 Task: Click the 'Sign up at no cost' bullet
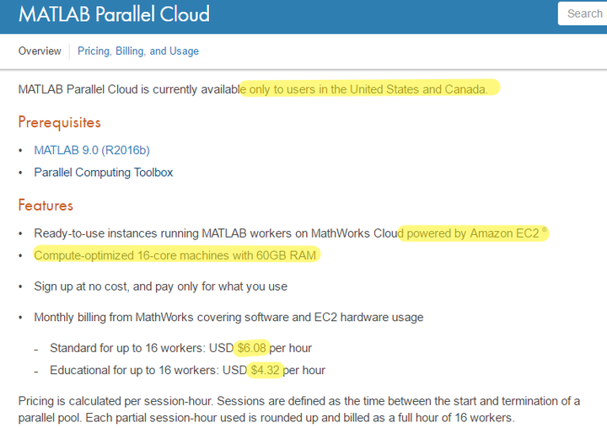[x=160, y=286]
